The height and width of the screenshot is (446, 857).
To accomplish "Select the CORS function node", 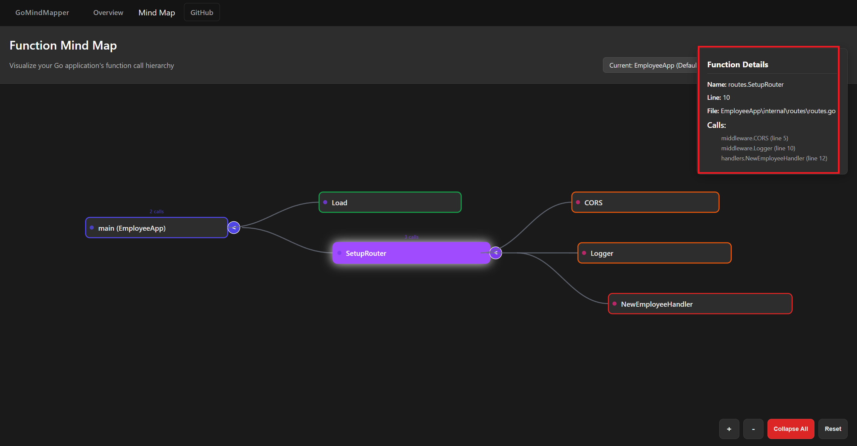I will pyautogui.click(x=645, y=202).
